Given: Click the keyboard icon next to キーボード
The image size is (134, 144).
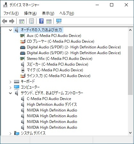Looking at the screenshot, I should click(17, 82).
